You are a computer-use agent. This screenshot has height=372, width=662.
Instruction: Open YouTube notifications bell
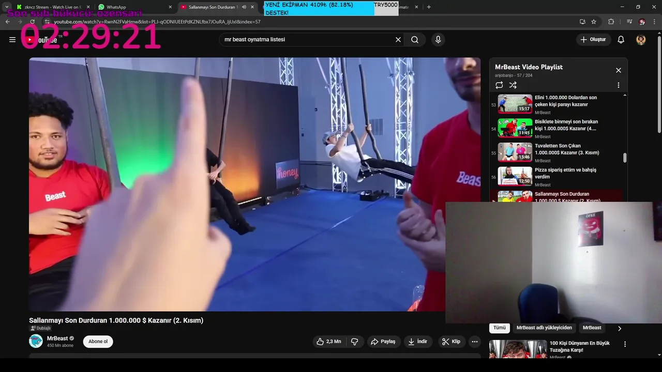[x=621, y=40]
